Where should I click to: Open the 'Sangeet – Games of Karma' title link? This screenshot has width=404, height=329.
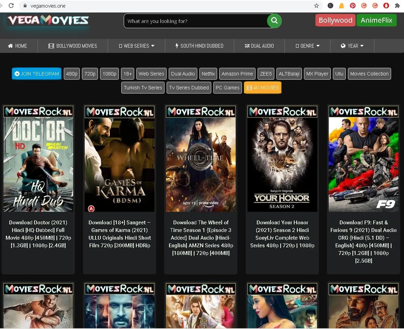click(x=120, y=234)
